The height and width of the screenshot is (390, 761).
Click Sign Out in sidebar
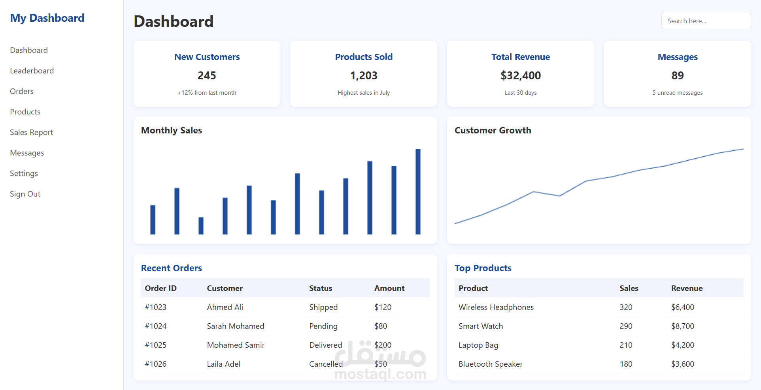[25, 194]
